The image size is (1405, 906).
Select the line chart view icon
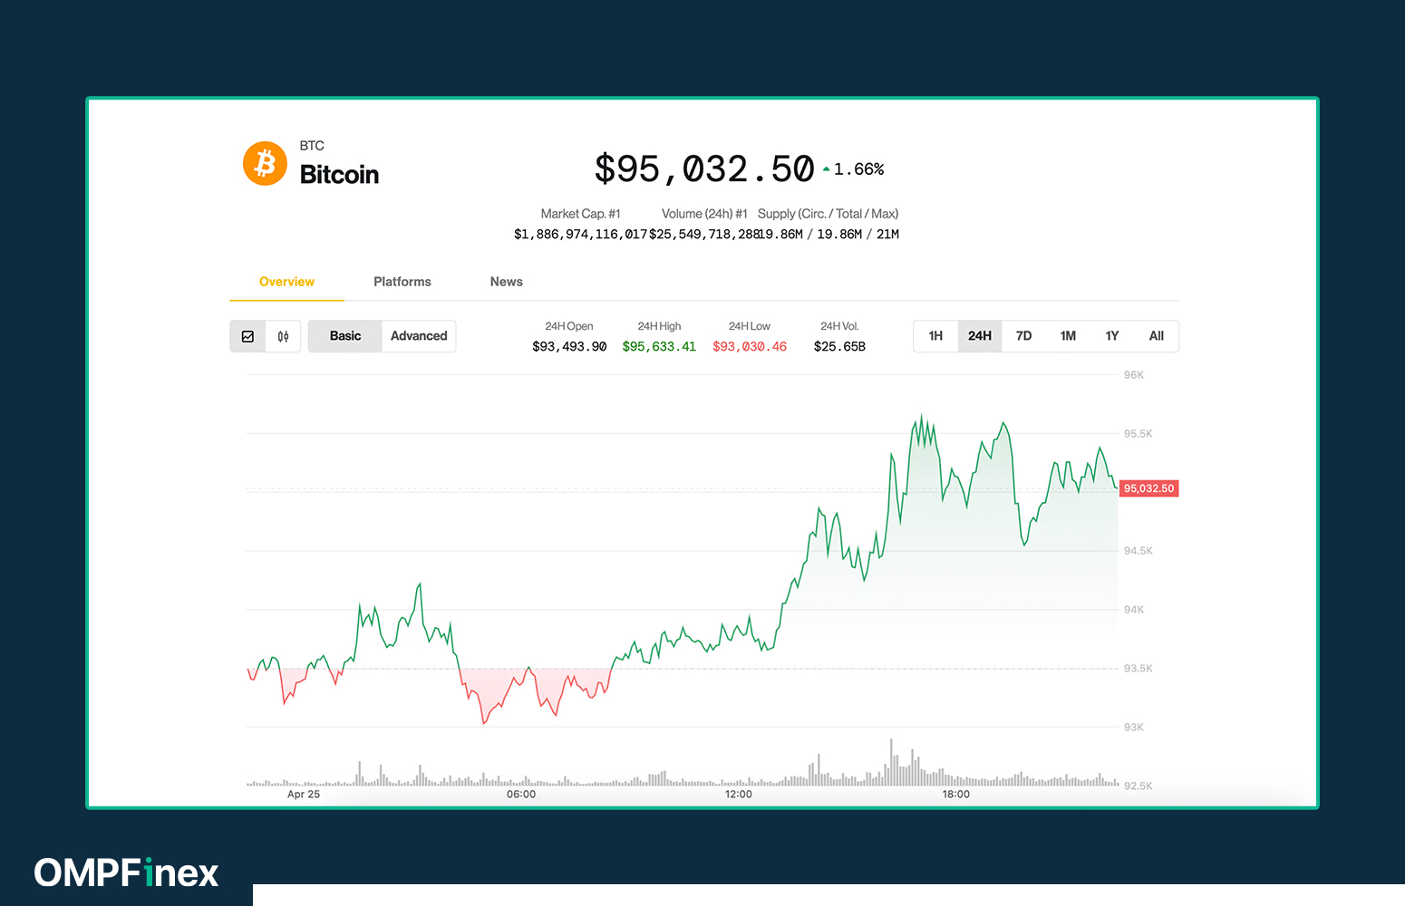click(247, 336)
